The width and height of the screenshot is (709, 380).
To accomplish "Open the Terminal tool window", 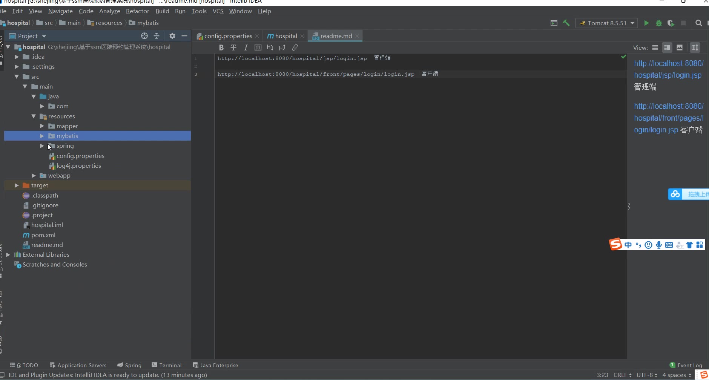I will pyautogui.click(x=166, y=365).
